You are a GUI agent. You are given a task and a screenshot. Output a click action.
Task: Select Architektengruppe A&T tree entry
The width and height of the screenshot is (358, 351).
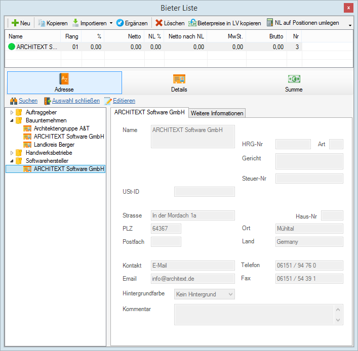62,128
